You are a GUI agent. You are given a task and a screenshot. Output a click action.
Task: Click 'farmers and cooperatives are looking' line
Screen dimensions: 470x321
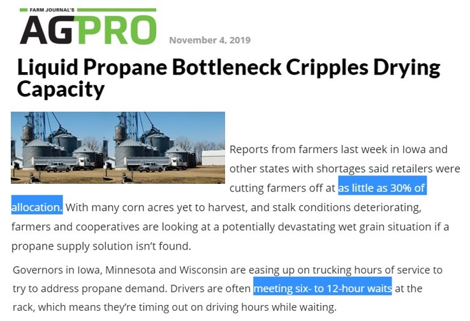click(x=230, y=227)
